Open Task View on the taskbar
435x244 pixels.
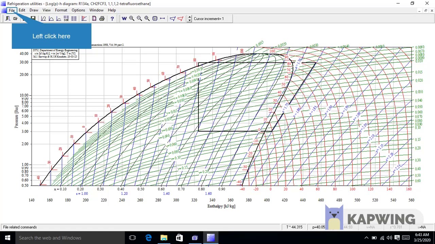pos(133,238)
